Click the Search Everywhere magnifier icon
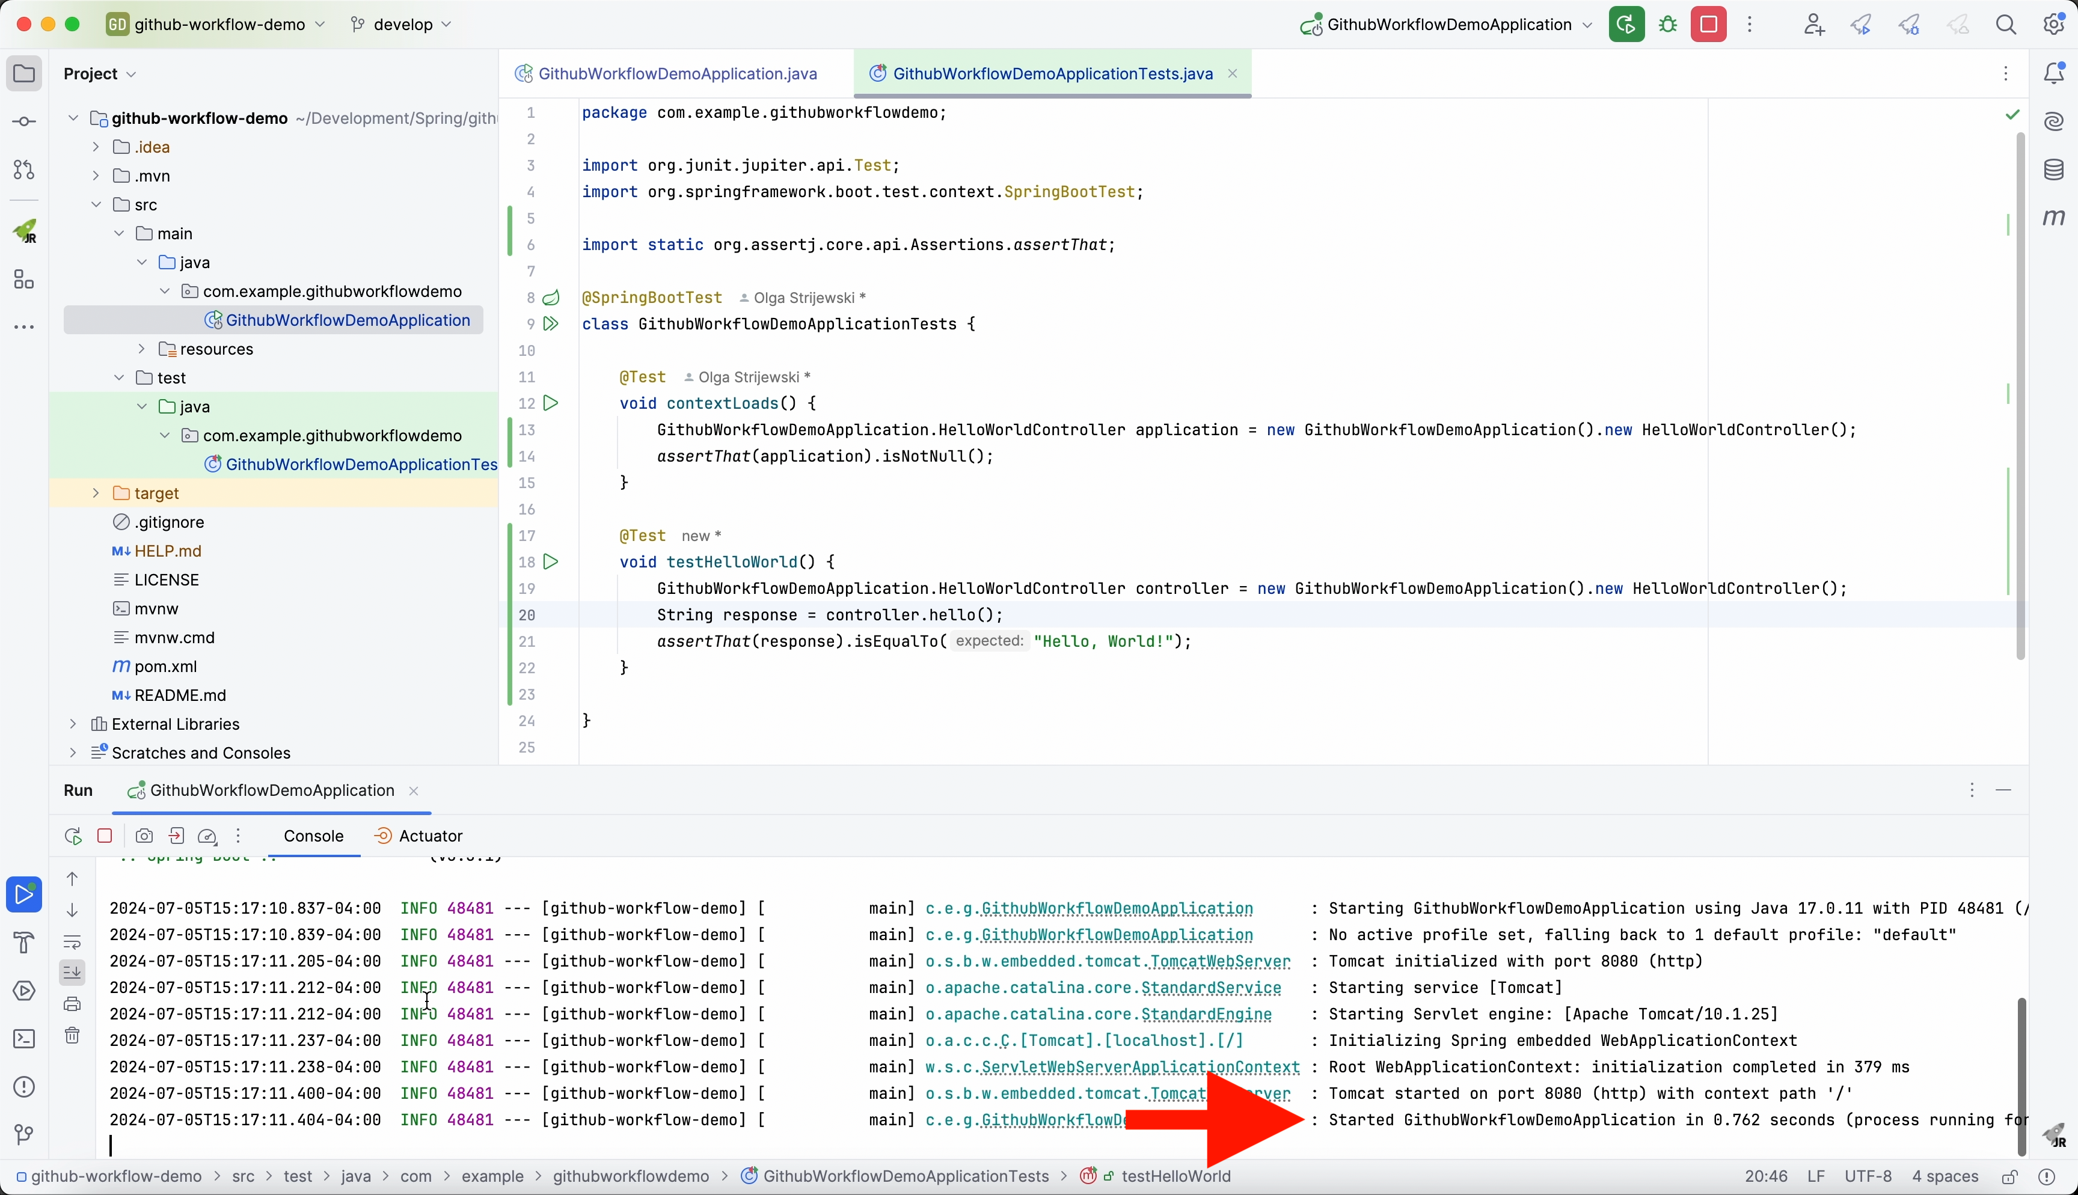This screenshot has height=1195, width=2078. click(x=2006, y=25)
